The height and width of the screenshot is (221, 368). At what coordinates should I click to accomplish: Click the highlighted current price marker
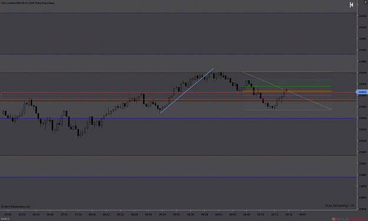(x=362, y=92)
